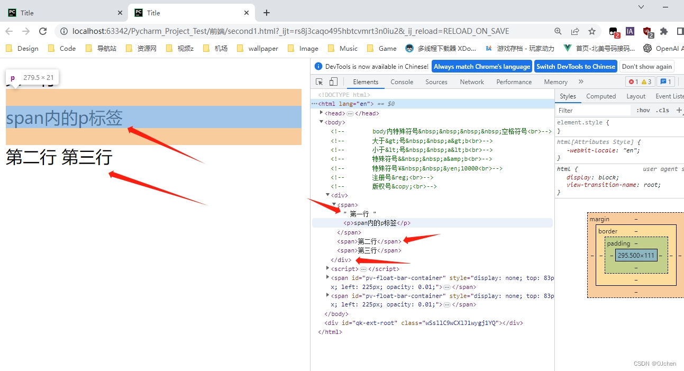The image size is (684, 371).
Task: View site information icon in address bar
Action: pyautogui.click(x=64, y=31)
